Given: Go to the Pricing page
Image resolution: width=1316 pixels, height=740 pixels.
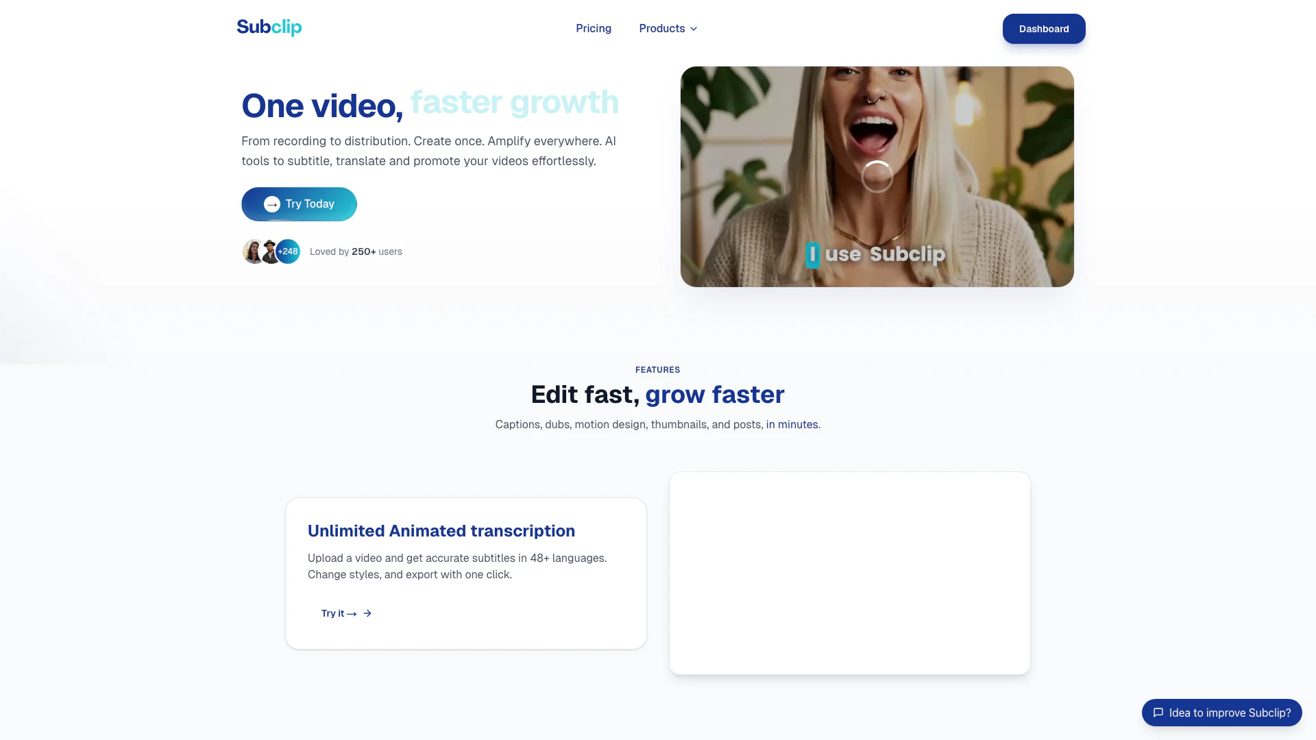Looking at the screenshot, I should coord(594,29).
